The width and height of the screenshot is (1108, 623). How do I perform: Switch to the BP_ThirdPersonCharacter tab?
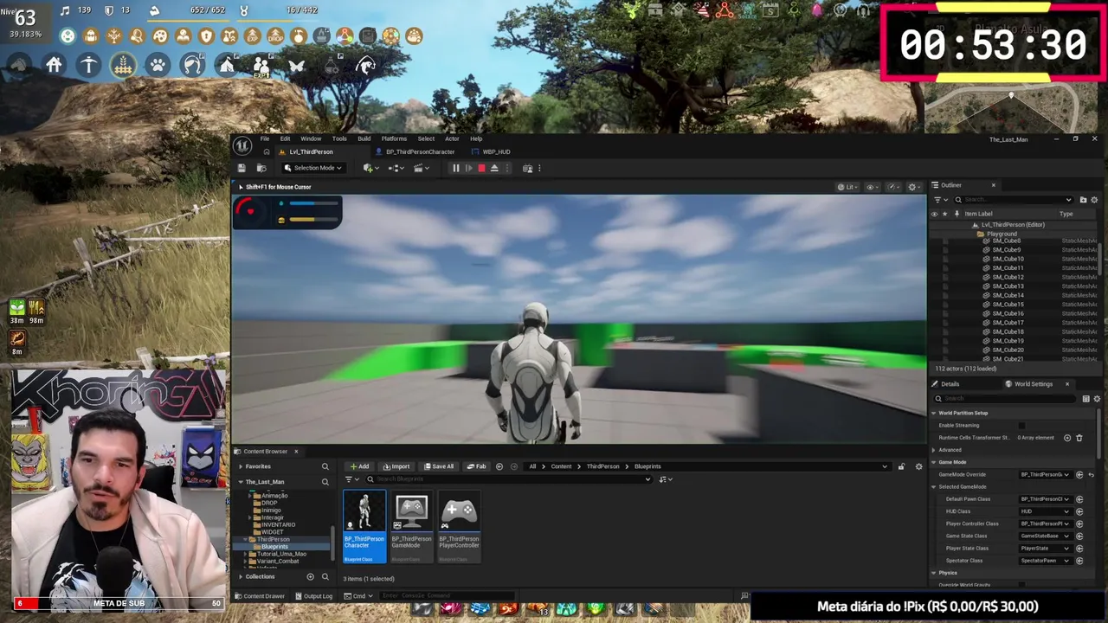tap(420, 151)
